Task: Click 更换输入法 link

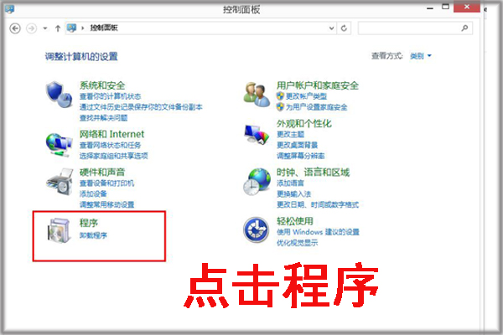Action: pos(294,194)
